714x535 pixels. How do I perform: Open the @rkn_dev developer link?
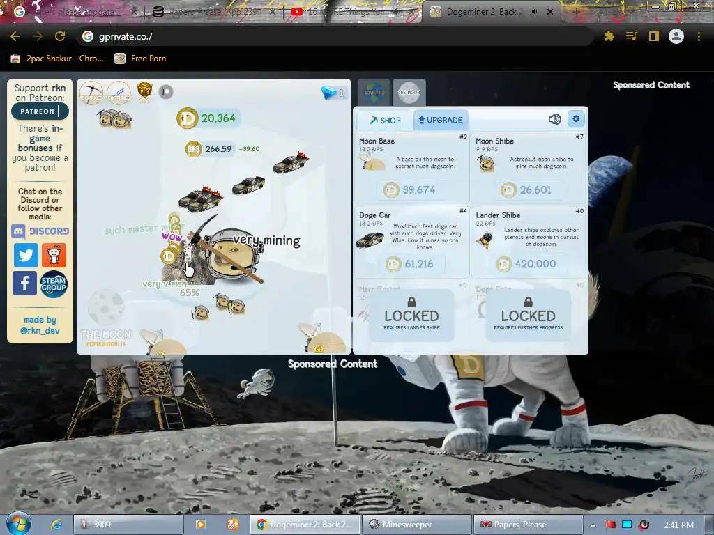(40, 331)
